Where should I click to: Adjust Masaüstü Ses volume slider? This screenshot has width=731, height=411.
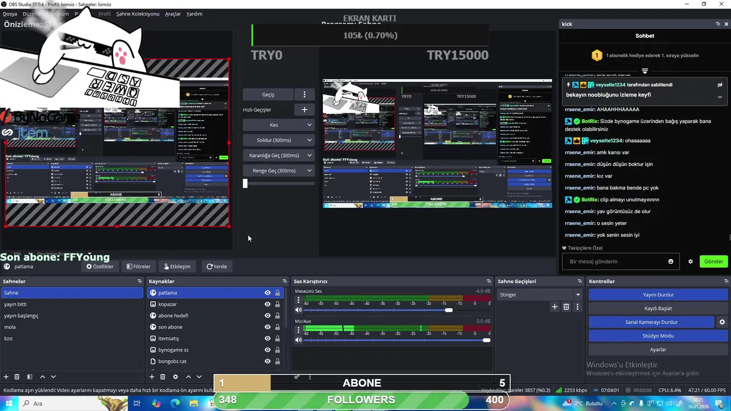(449, 310)
